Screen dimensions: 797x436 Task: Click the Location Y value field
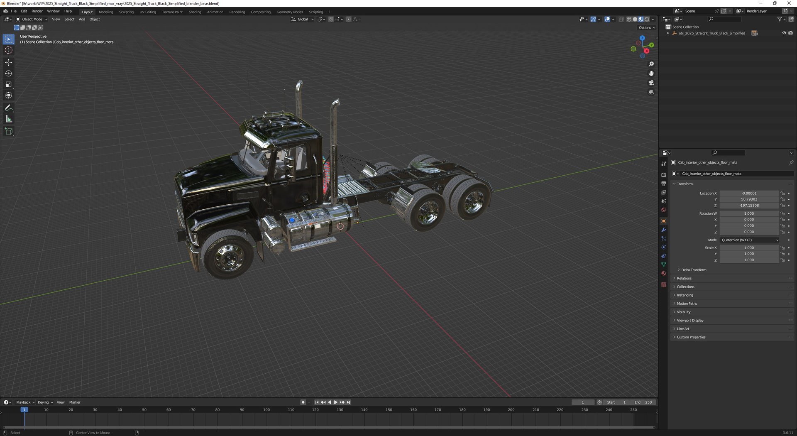click(x=749, y=200)
